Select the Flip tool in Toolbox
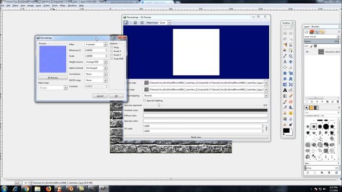Viewport: 342px width, 192px height. pyautogui.click(x=285, y=85)
